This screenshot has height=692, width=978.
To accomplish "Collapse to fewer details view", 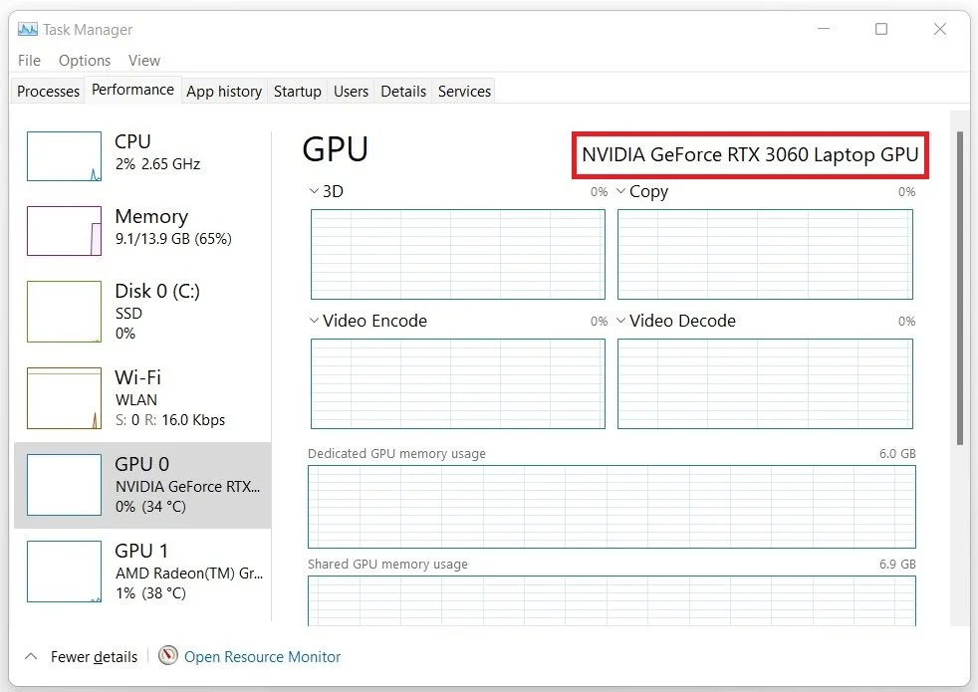I will coord(81,656).
